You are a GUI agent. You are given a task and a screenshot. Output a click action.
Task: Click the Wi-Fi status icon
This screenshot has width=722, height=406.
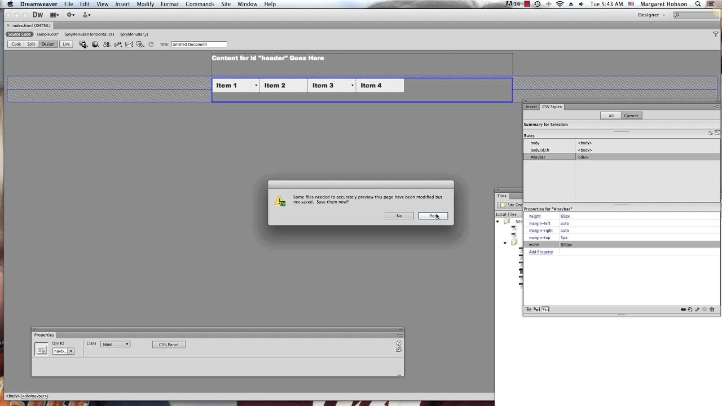560,4
